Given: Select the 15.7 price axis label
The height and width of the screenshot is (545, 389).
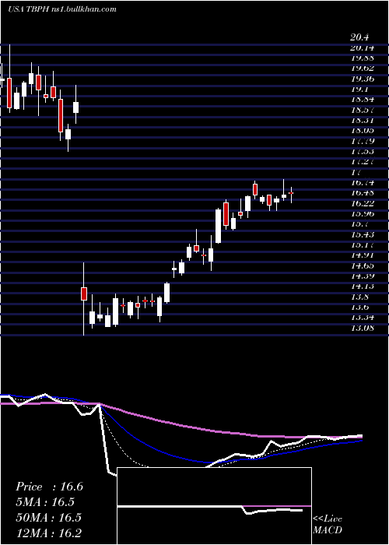Looking at the screenshot, I should (360, 224).
